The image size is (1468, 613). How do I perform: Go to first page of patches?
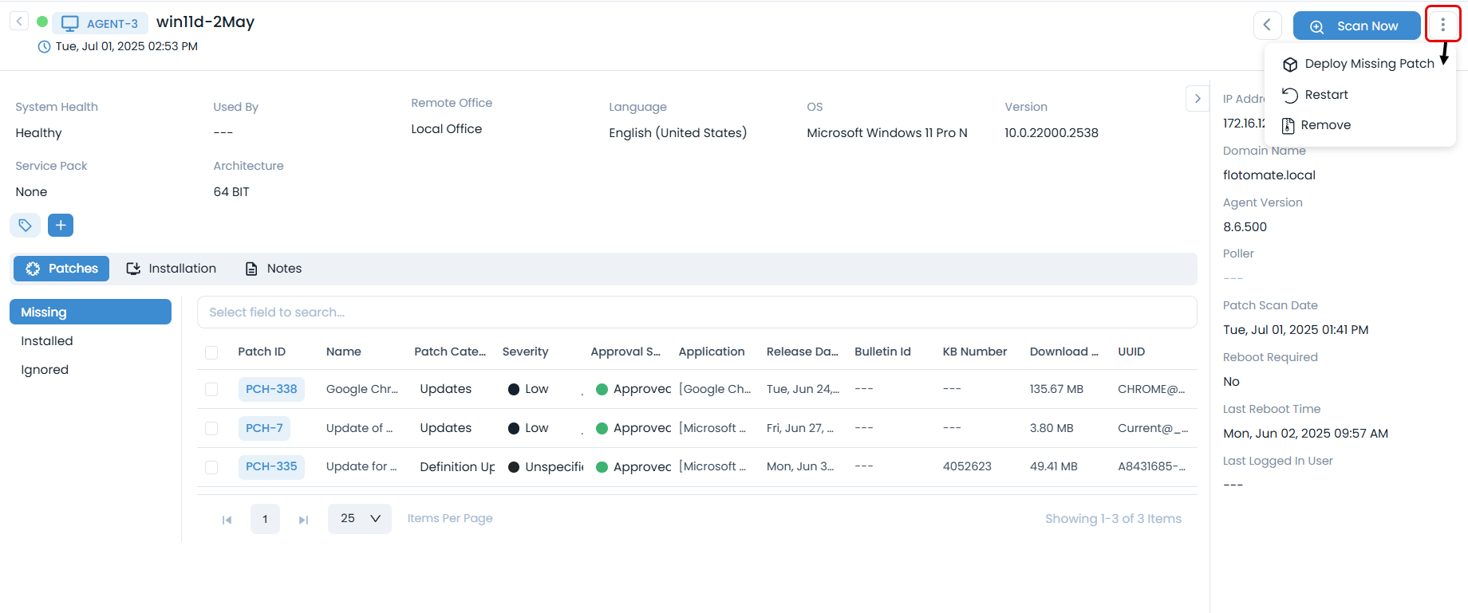(x=227, y=520)
